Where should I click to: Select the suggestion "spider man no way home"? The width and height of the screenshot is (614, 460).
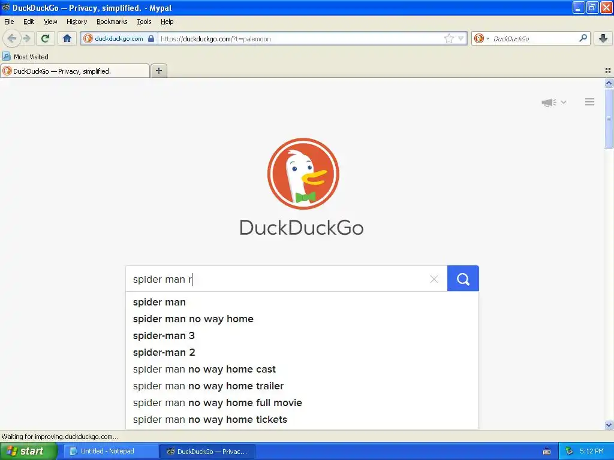[x=302, y=319]
